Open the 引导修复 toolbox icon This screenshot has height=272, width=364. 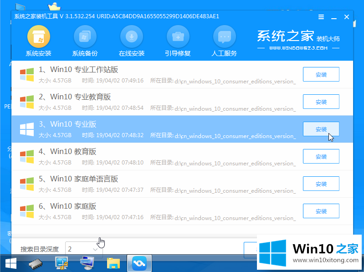[x=178, y=36]
